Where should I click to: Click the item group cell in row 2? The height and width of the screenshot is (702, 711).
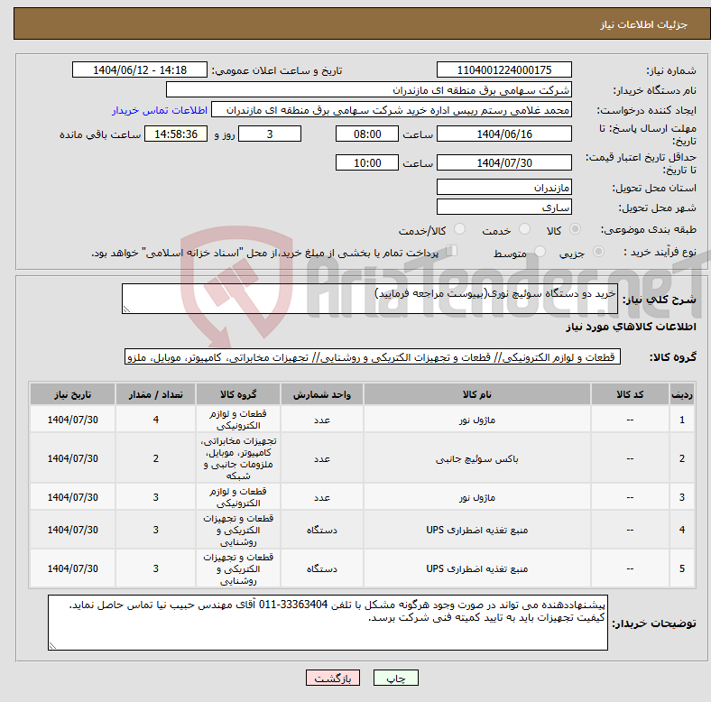coord(238,458)
